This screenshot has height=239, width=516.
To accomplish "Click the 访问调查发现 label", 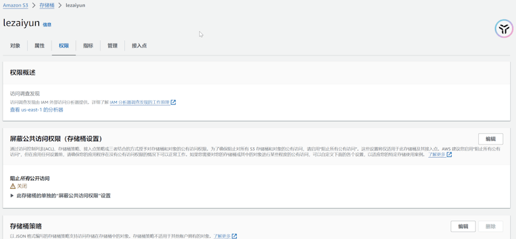I will [25, 94].
